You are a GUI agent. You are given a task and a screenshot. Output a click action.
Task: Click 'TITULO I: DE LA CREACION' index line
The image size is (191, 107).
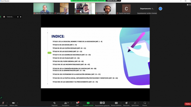[x=77, y=42]
